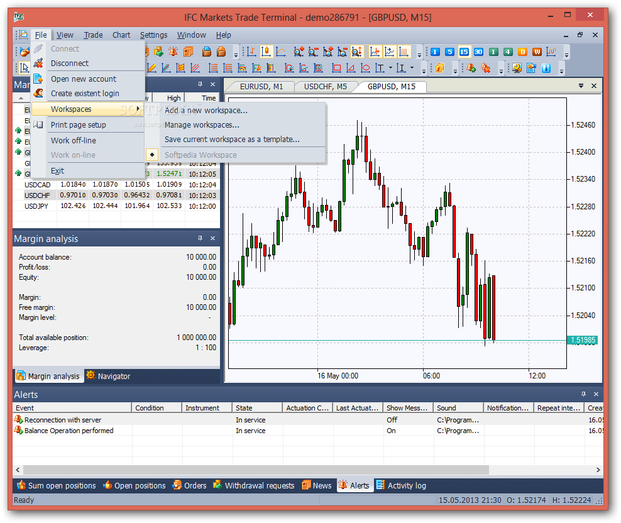Click the Alerts horizontal scrollbar thumb
The width and height of the screenshot is (621, 523).
pyautogui.click(x=256, y=470)
